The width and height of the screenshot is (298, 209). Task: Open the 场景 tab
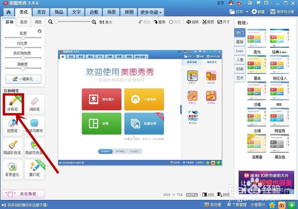(x=111, y=12)
